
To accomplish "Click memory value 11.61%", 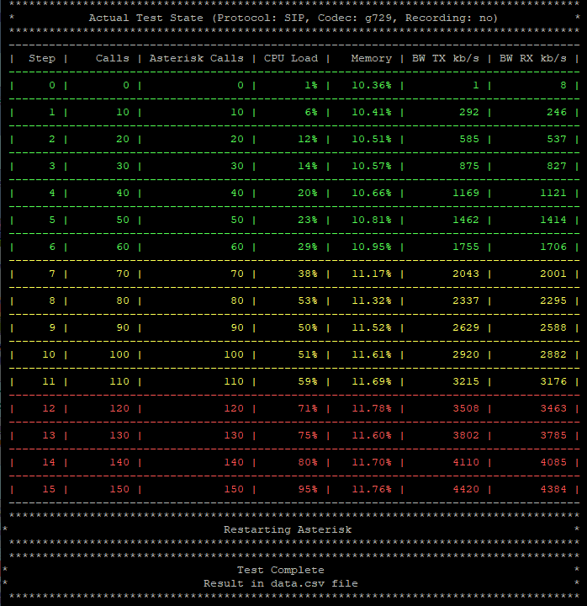I will click(372, 354).
